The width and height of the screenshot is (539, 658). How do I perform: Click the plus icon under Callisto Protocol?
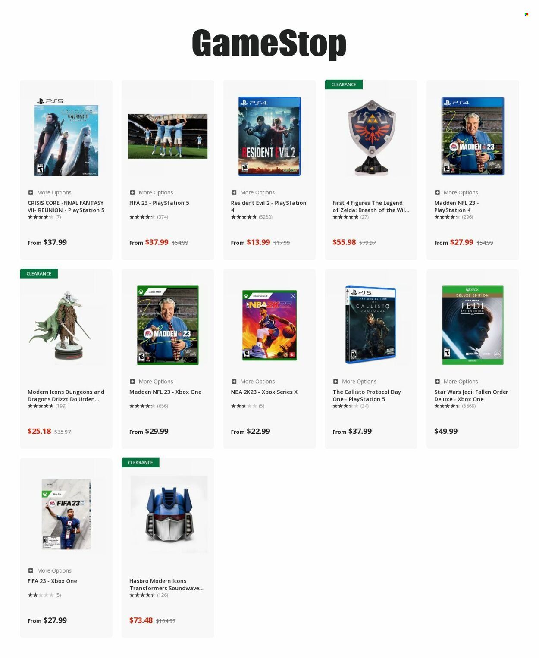tap(335, 382)
